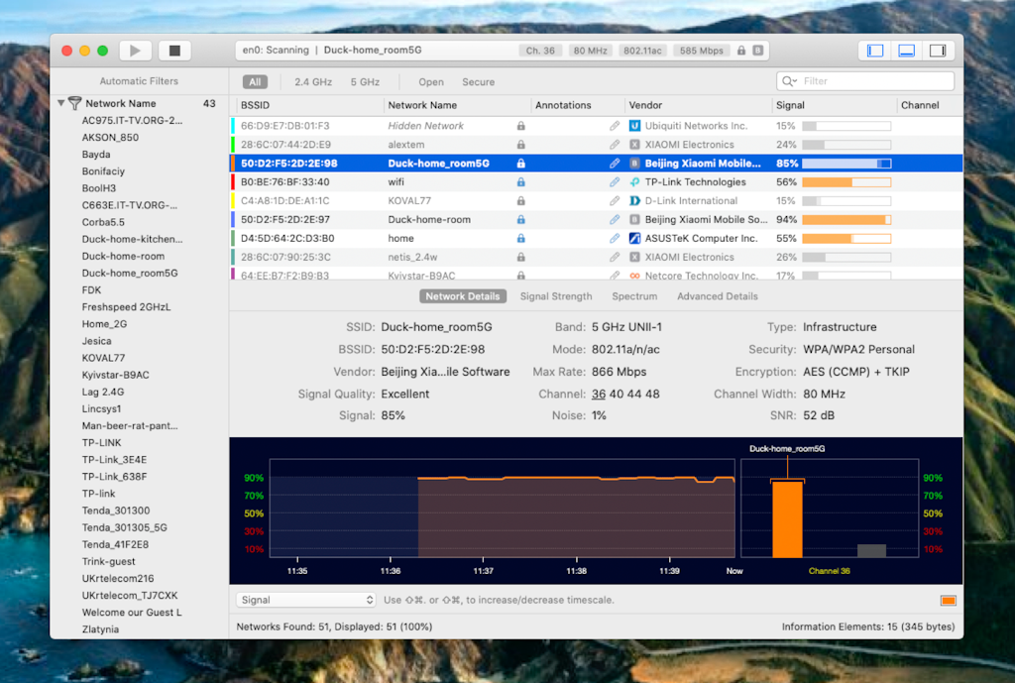Toggle the left sidebar panel view
The height and width of the screenshot is (683, 1015).
pos(875,51)
